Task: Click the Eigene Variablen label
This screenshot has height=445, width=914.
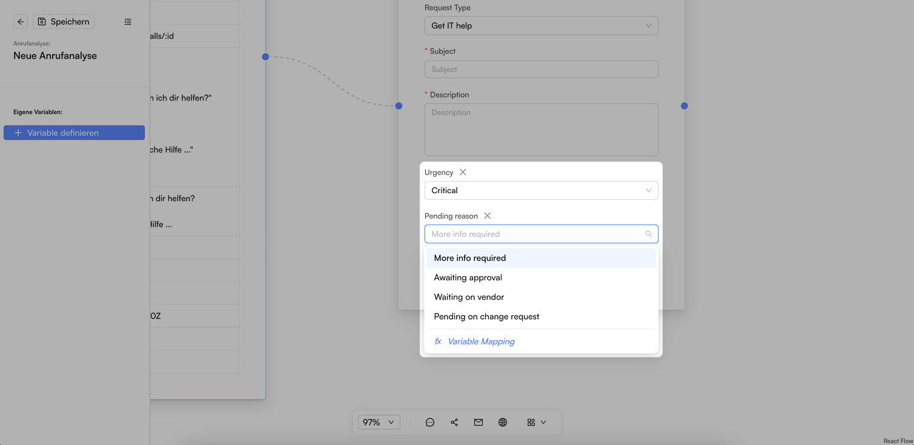Action: click(38, 112)
